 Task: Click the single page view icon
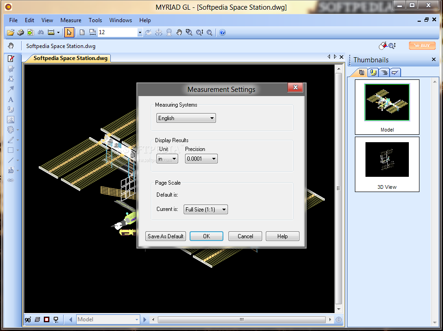coord(82,32)
